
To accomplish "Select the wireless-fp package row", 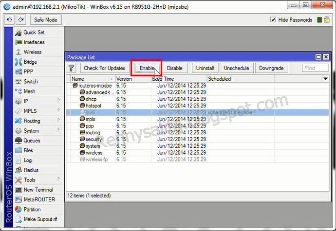I will (x=197, y=160).
